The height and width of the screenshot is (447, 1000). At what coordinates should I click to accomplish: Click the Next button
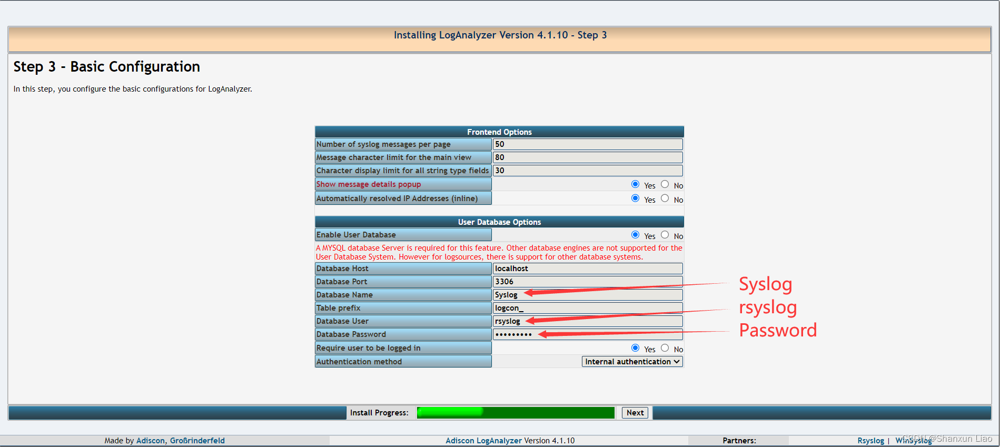[x=635, y=413]
